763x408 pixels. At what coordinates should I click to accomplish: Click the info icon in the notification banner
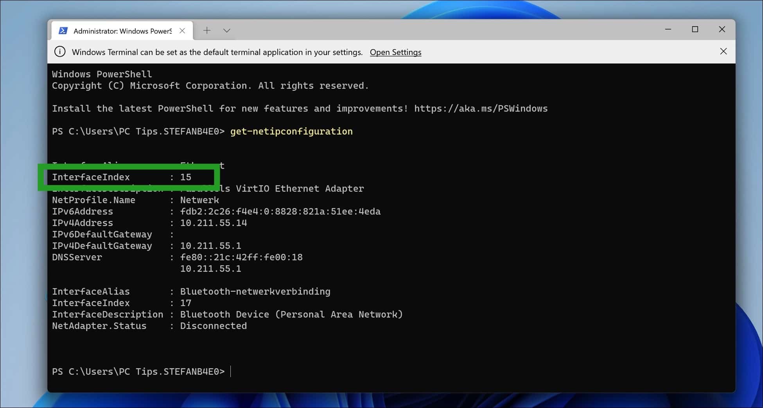pyautogui.click(x=59, y=52)
